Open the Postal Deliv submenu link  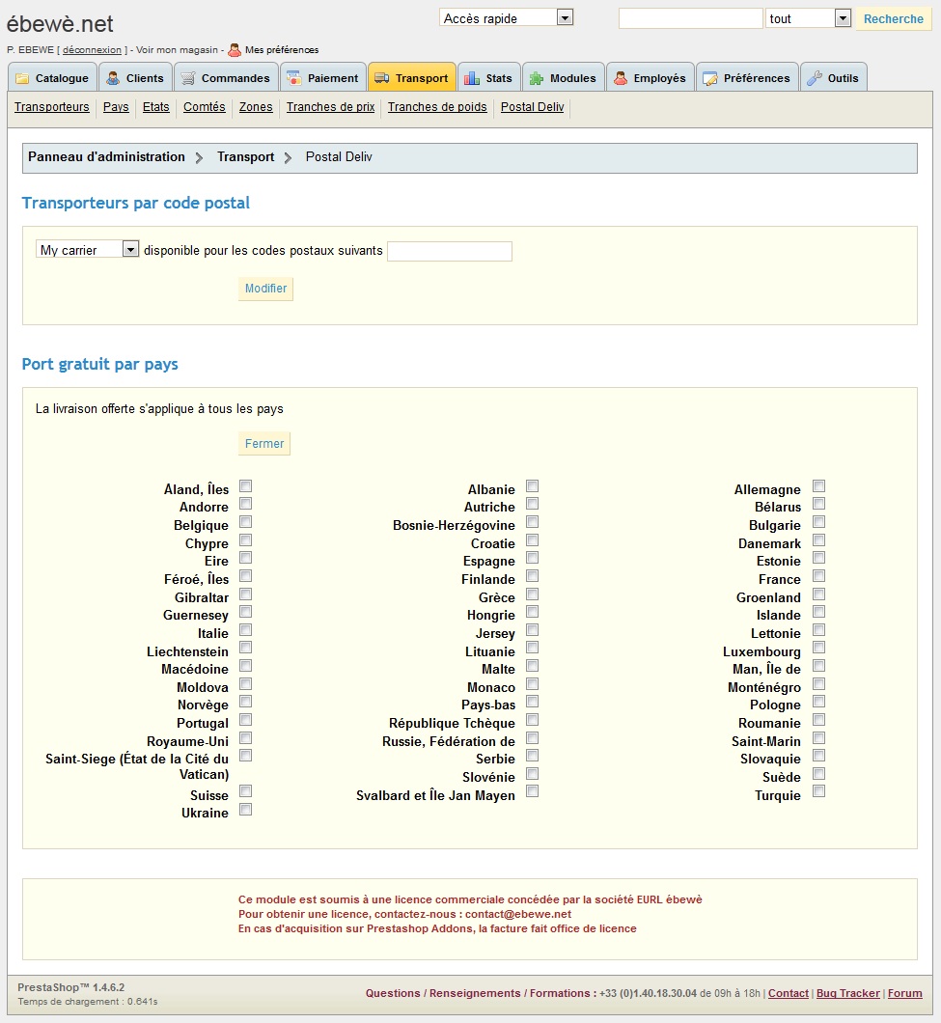(x=532, y=107)
